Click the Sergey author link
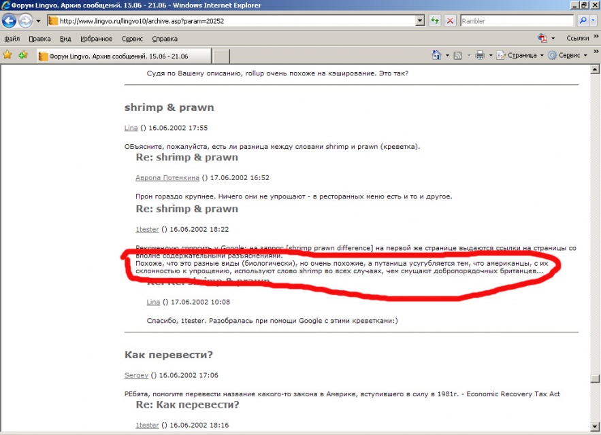 [136, 375]
